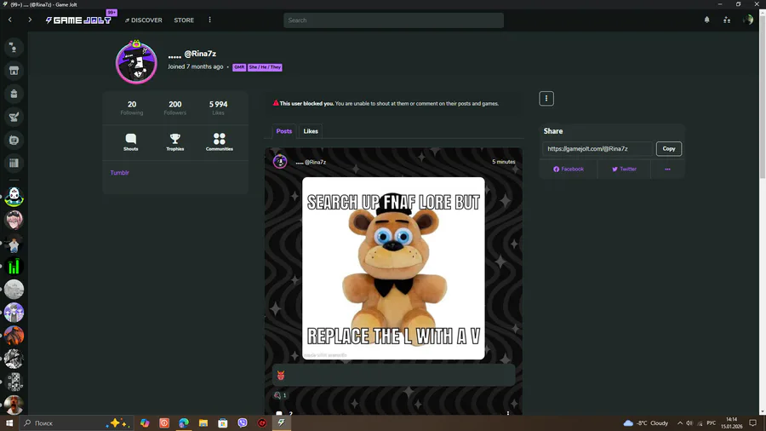Open Viber from the taskbar
766x431 pixels.
pyautogui.click(x=243, y=422)
